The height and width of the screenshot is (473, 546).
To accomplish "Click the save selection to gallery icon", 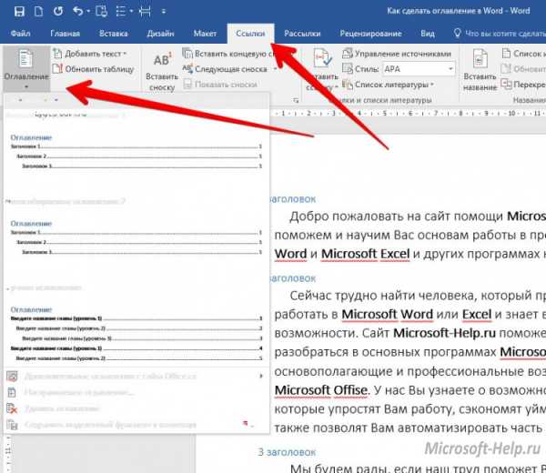I will [x=12, y=425].
